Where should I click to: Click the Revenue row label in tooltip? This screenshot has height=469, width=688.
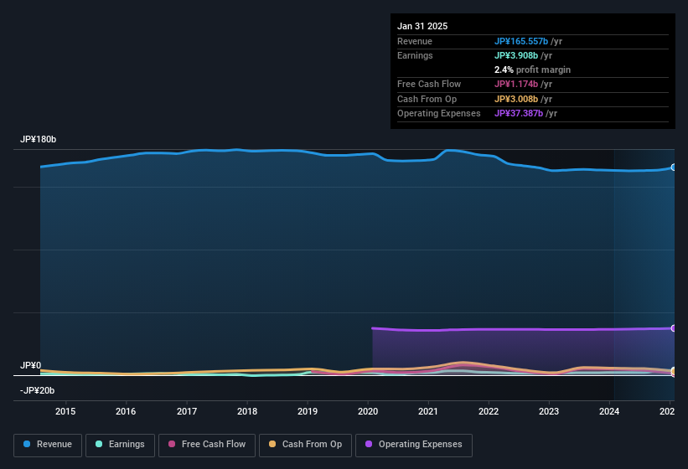[415, 41]
